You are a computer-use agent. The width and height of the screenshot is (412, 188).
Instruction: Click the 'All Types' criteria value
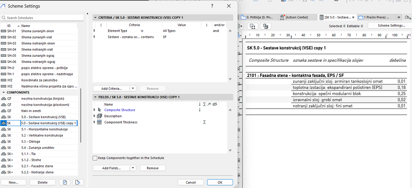pos(169,31)
